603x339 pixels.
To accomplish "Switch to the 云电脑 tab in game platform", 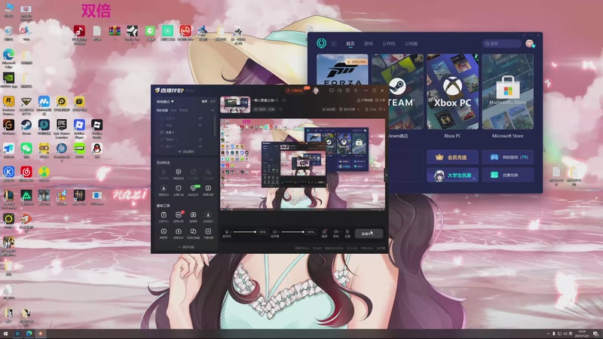I will tap(411, 44).
